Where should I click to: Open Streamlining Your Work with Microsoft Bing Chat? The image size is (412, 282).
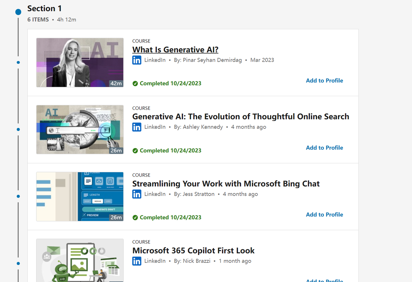pos(226,184)
